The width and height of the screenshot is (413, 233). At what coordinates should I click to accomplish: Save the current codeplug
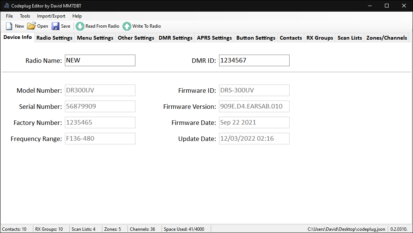tap(61, 26)
